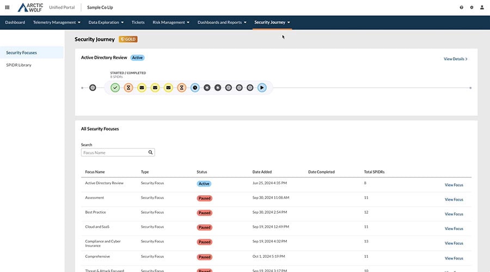490x272 pixels.
Task: Click the second orange hourglass SPiDR icon
Action: [x=181, y=88]
